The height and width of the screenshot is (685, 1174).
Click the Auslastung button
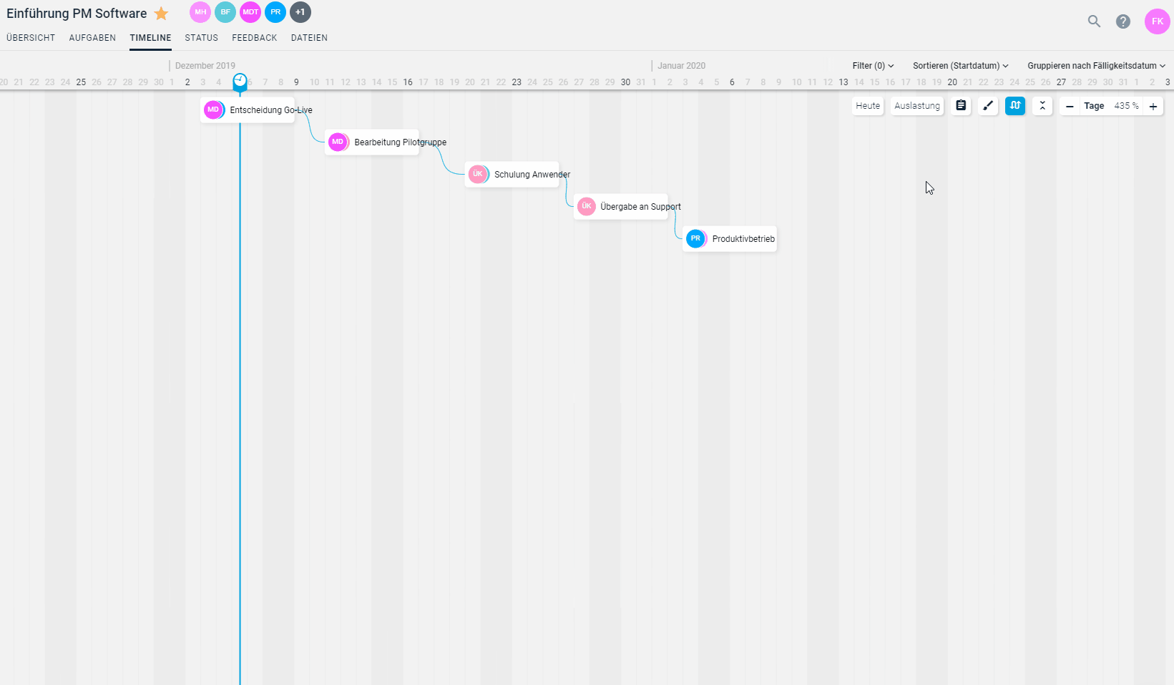(917, 106)
